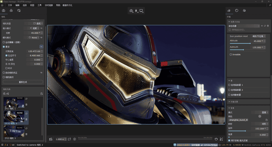Enable 相机裁切 checkbox
The image size is (272, 147).
(x=4, y=77)
